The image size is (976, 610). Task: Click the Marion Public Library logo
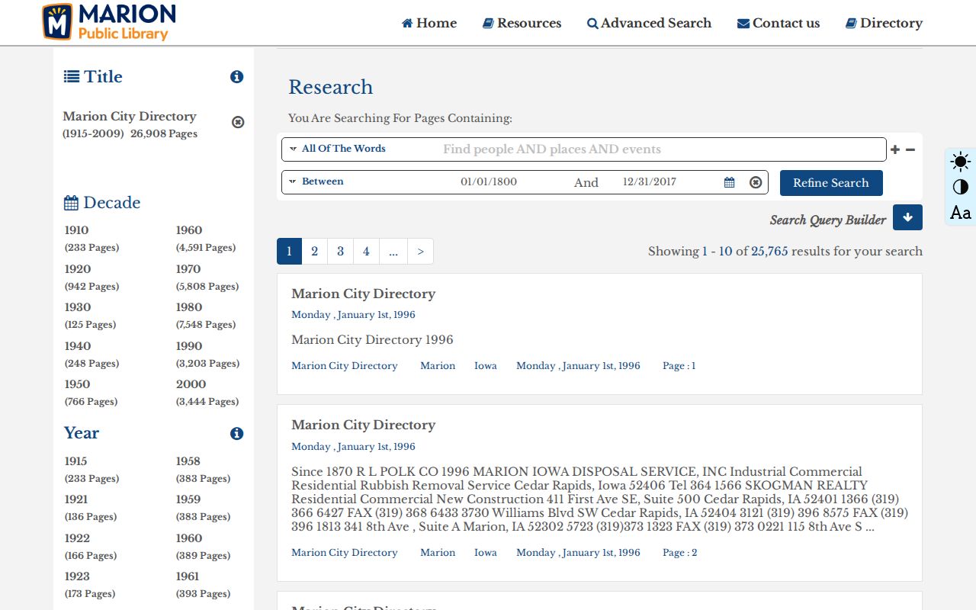click(108, 21)
